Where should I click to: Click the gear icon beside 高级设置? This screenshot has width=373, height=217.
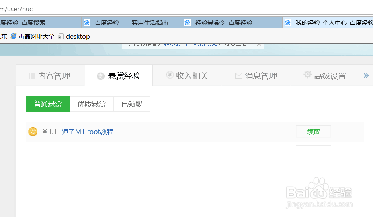[x=307, y=75]
